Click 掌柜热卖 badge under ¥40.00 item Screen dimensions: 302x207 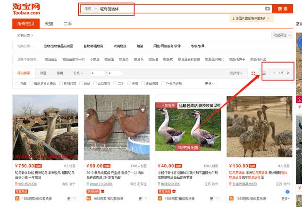[164, 191]
